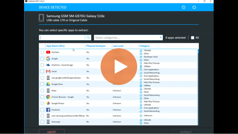Image resolution: width=238 pixels, height=134 pixels.
Task: Click the Category column header
Action: pyautogui.click(x=145, y=46)
